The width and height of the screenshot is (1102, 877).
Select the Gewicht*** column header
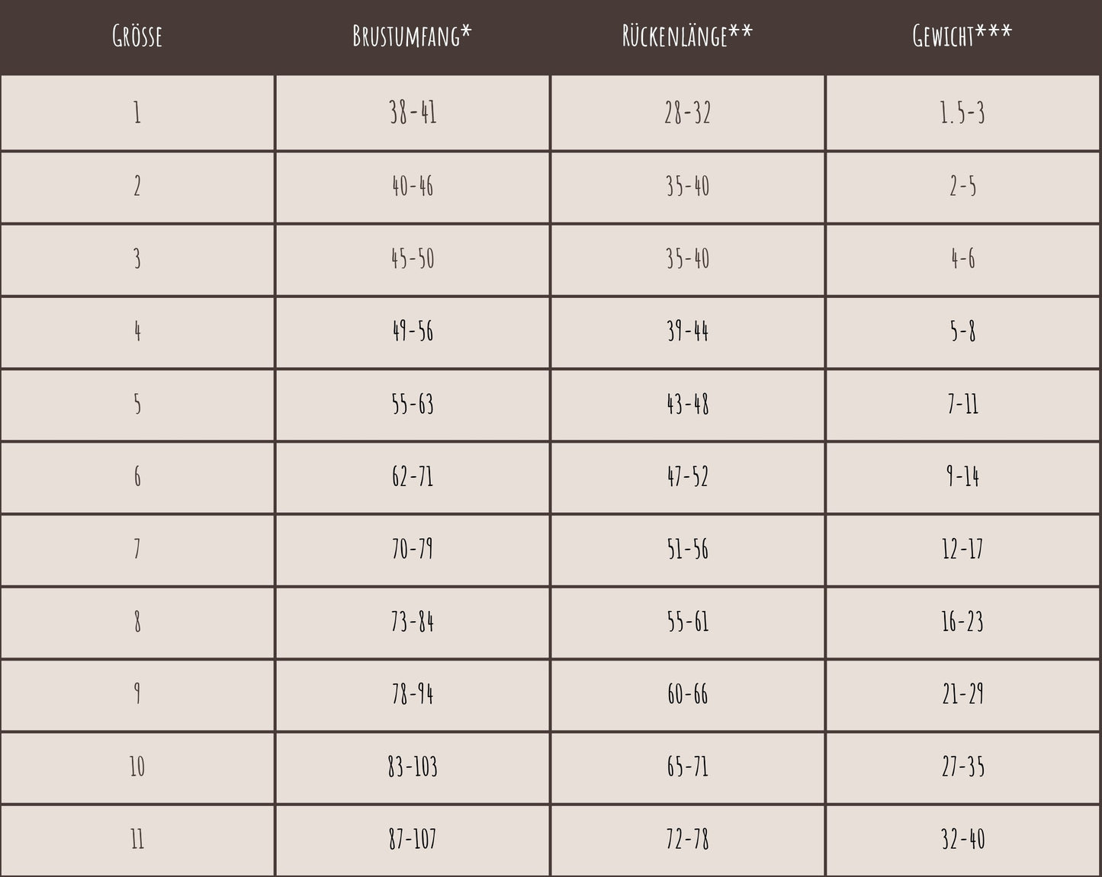(962, 36)
